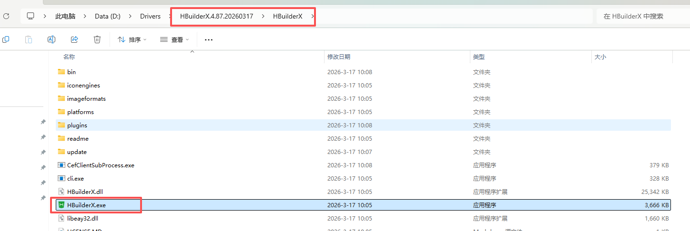Click the readme folder icon

61,138
